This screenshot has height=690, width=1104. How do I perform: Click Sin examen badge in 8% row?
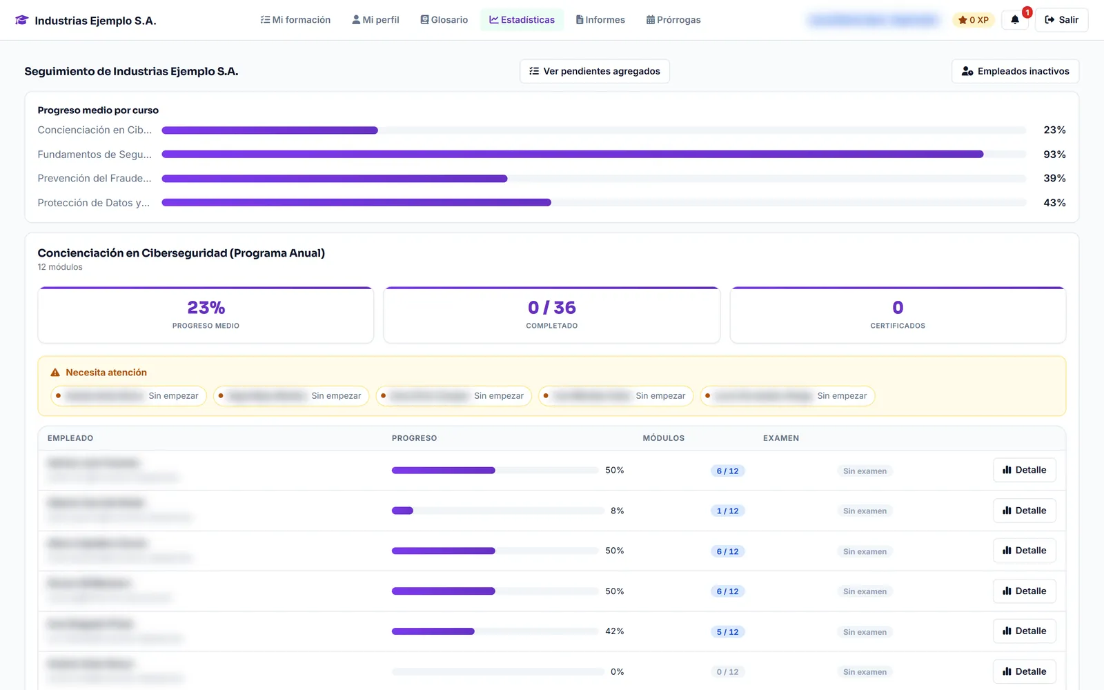865,511
